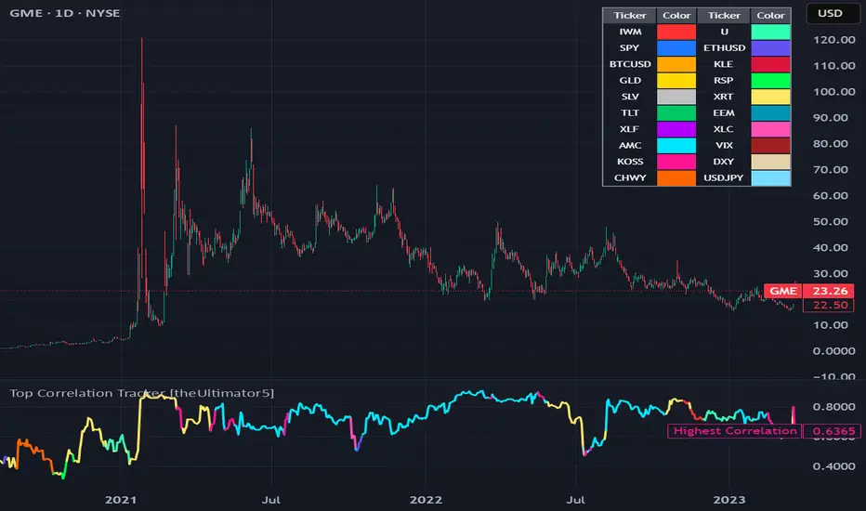
Task: Click the CHWY orange color swatch
Action: [676, 177]
